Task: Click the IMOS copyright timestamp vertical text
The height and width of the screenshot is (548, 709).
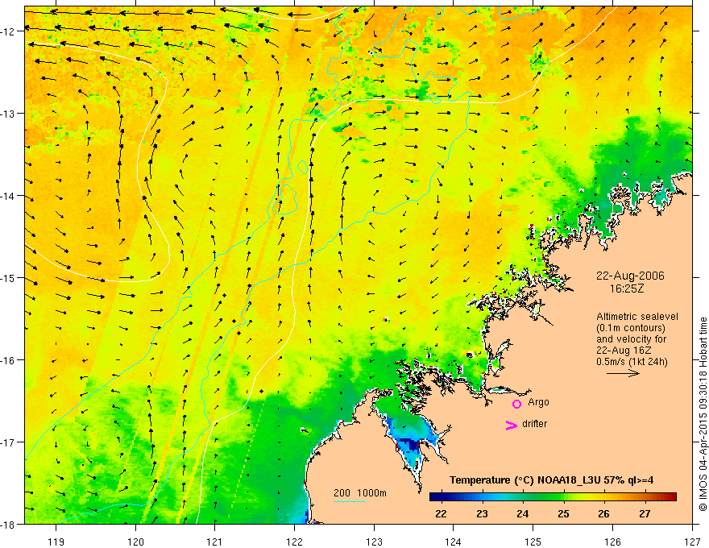Action: pos(703,414)
